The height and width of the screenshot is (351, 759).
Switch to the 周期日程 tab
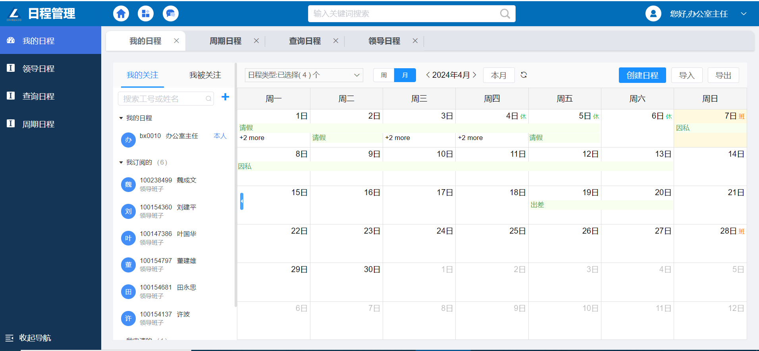[x=225, y=41]
